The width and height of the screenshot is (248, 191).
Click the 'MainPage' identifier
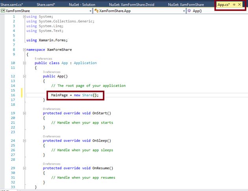pos(59,95)
